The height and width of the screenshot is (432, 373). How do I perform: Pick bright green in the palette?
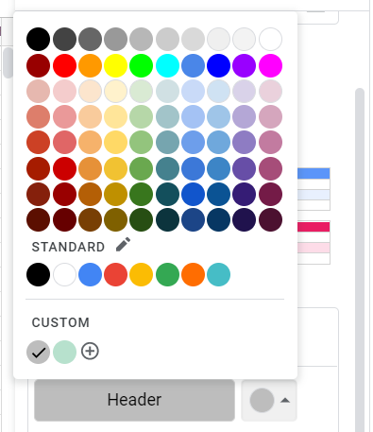click(x=141, y=65)
